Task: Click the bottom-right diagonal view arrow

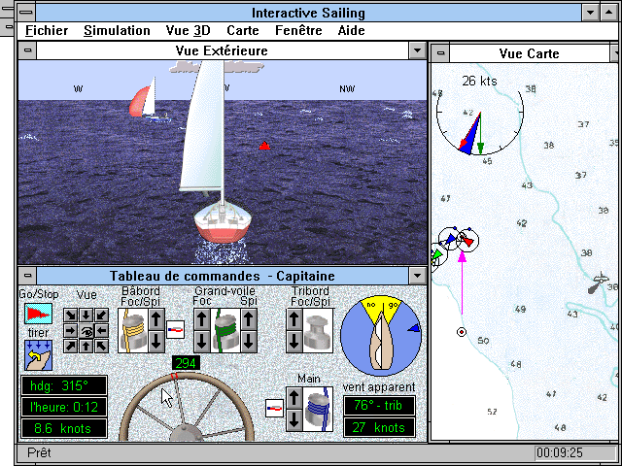Action: click(x=101, y=346)
